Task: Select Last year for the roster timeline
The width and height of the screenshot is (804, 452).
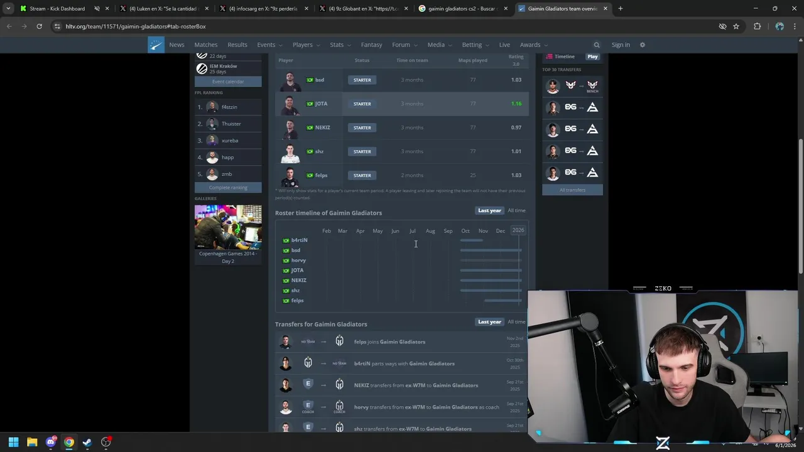Action: click(489, 211)
